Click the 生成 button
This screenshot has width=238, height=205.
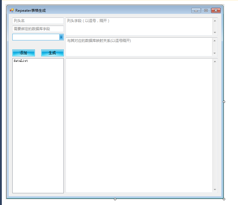click(52, 53)
